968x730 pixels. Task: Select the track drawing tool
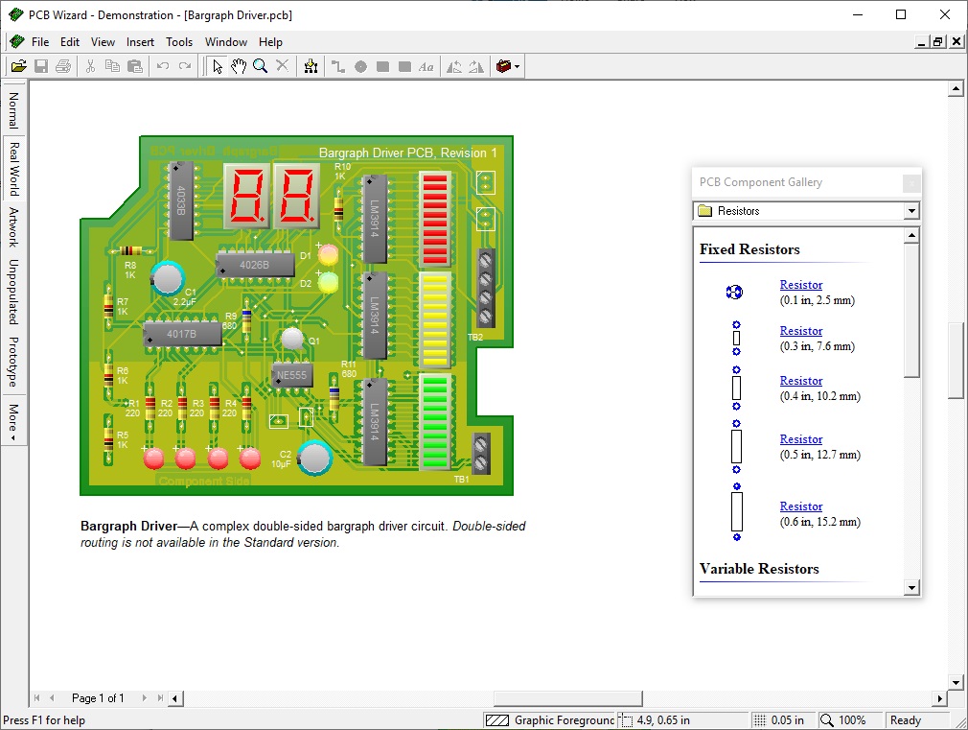click(x=338, y=66)
